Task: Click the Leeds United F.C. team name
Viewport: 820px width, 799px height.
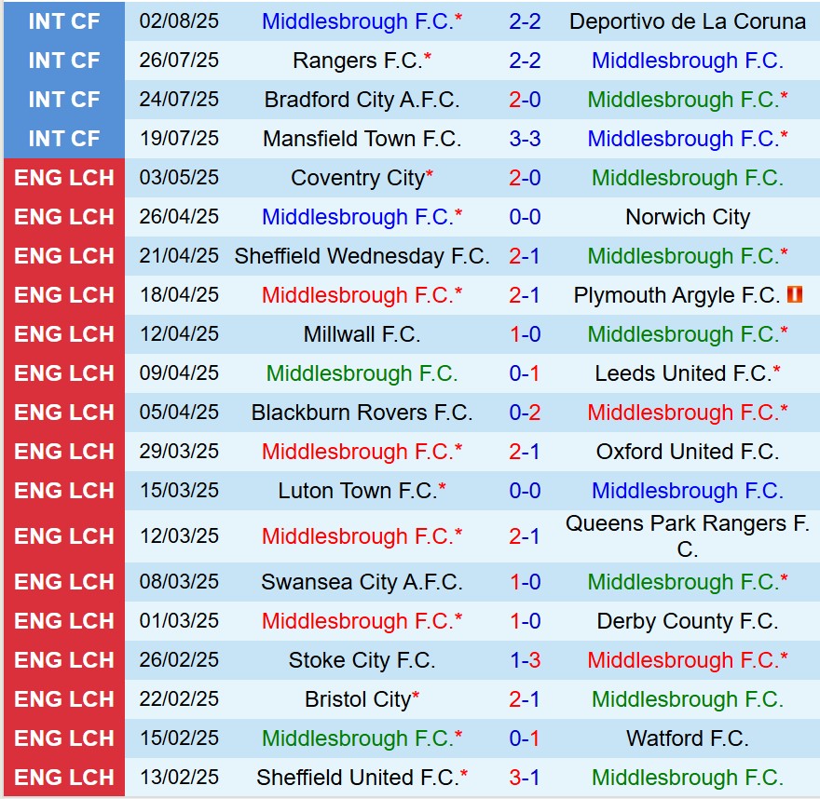Action: tap(682, 373)
